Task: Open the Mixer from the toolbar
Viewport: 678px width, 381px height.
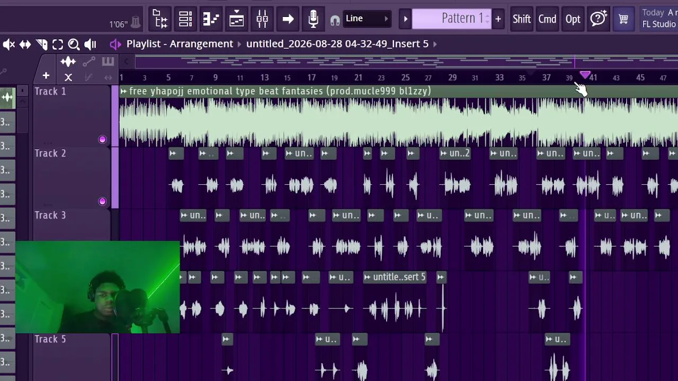Action: tap(262, 19)
